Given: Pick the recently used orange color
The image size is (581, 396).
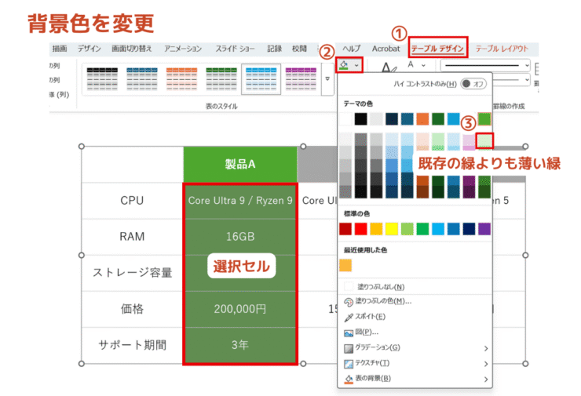Looking at the screenshot, I should pos(345,265).
